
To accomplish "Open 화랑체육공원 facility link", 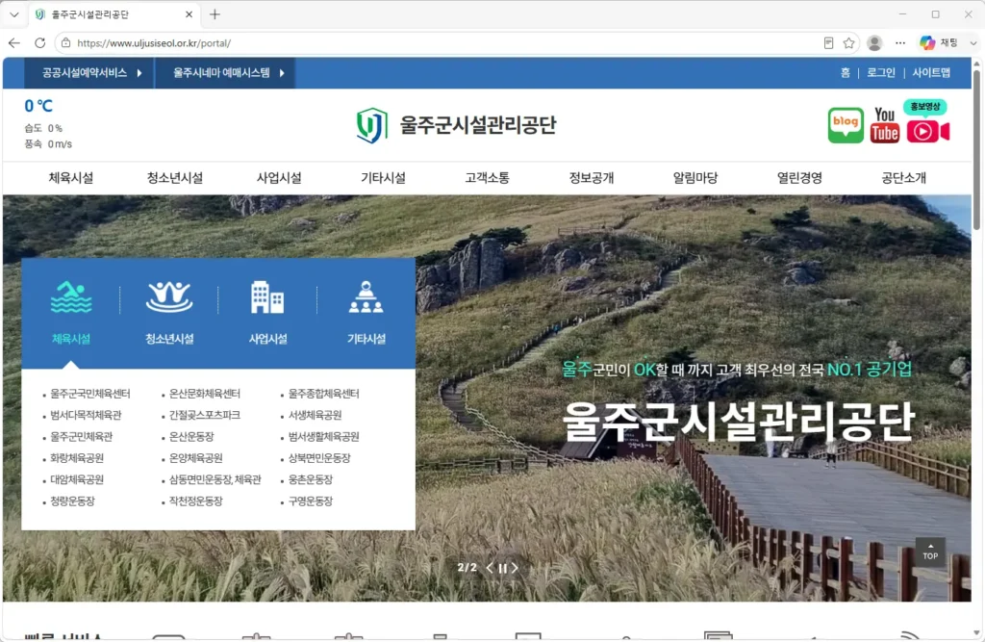I will [77, 458].
